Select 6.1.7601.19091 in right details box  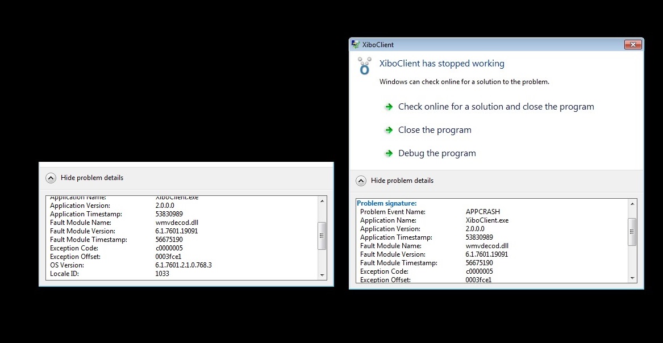(487, 254)
